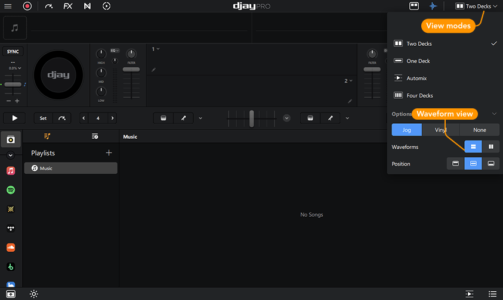Decrease loop length with left arrow
The width and height of the screenshot is (503, 300).
84,118
